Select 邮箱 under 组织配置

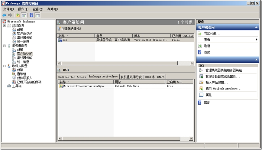click(20, 30)
